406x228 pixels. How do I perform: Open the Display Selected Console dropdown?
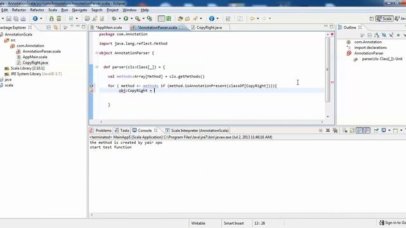(x=389, y=130)
